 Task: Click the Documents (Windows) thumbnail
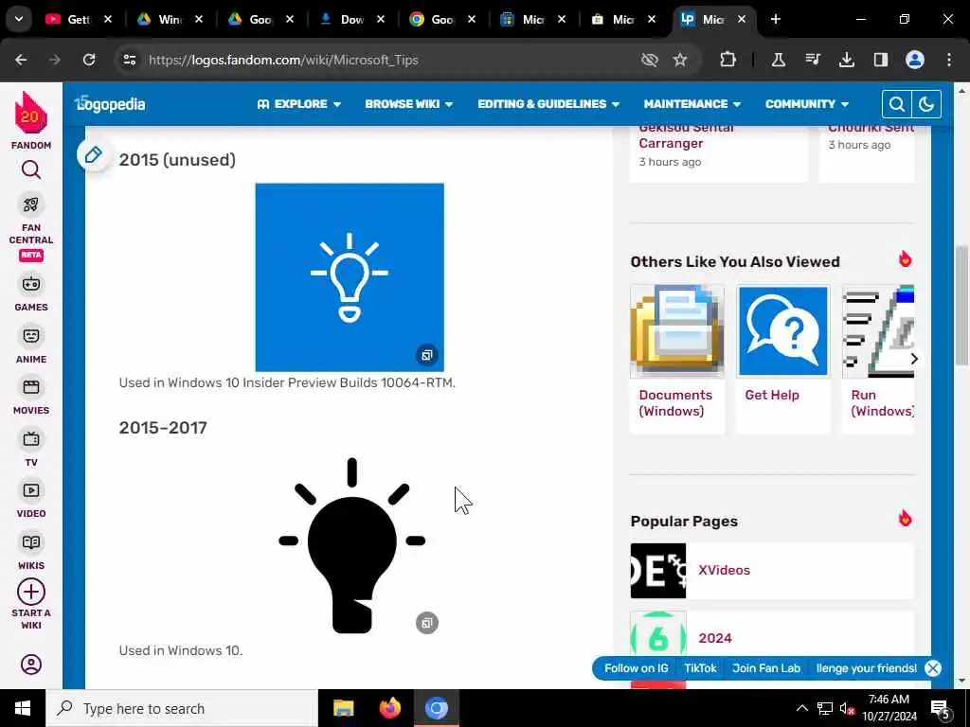(x=676, y=331)
